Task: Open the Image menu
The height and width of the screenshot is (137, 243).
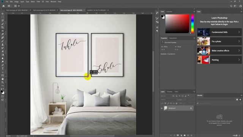Action: (16, 2)
